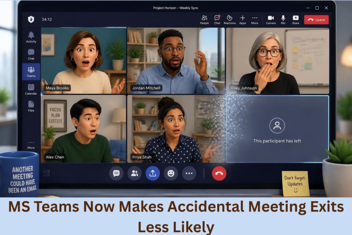Select Priya Shah video tile
The width and height of the screenshot is (352, 235).
click(x=176, y=129)
